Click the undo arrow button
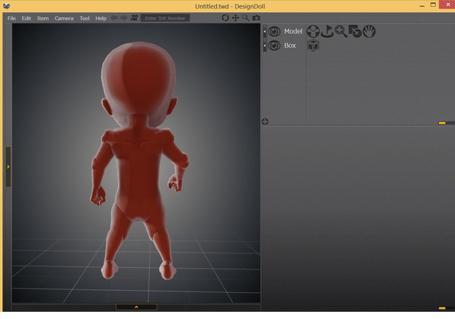 [x=114, y=18]
